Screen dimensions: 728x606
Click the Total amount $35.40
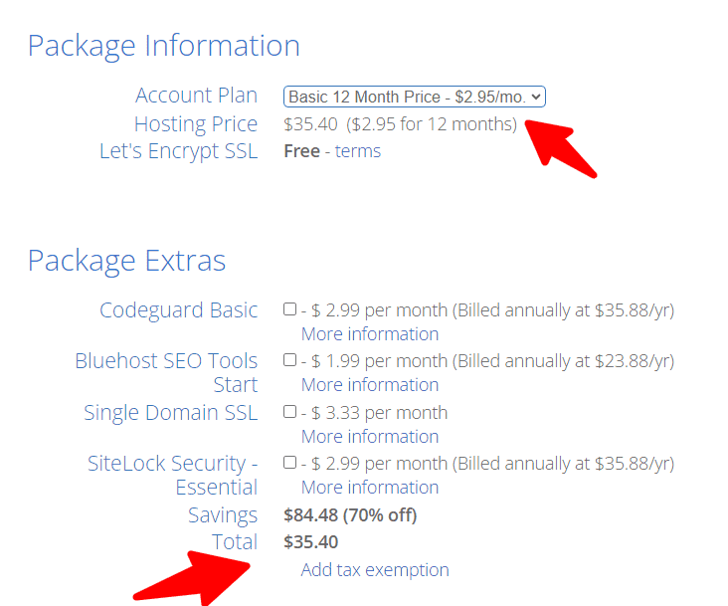(310, 542)
